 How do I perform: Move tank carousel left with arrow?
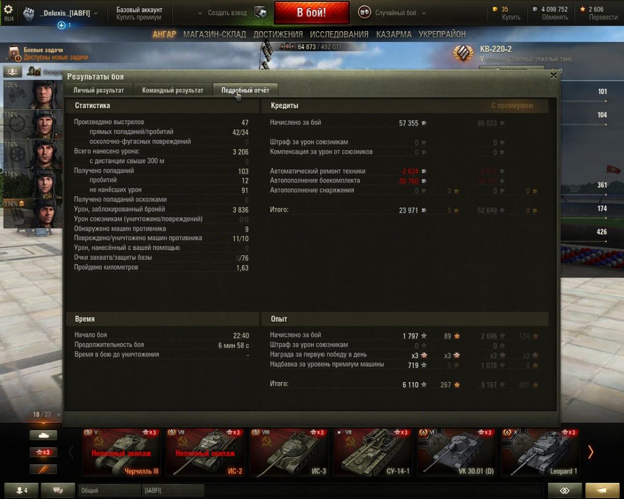(72, 452)
